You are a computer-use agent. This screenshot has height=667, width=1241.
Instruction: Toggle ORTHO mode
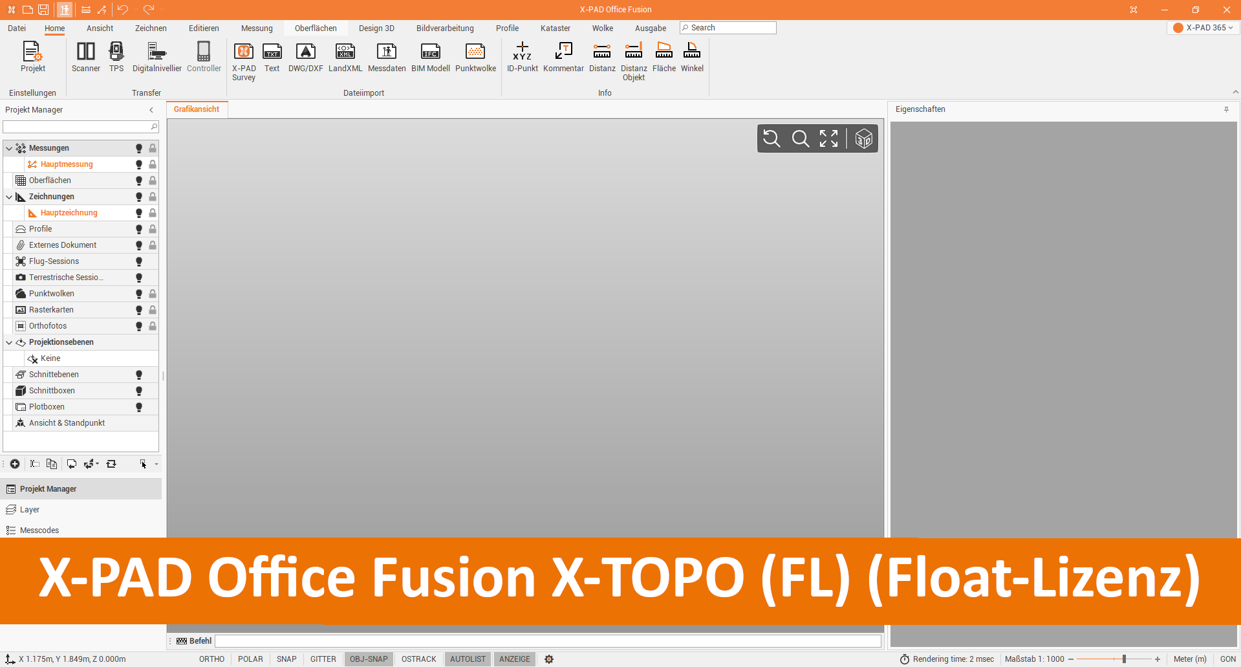211,659
